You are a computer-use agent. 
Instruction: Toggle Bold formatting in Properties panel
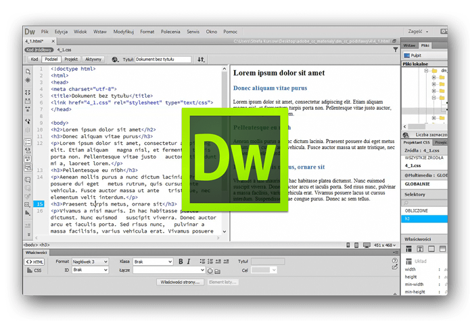pos(181,261)
